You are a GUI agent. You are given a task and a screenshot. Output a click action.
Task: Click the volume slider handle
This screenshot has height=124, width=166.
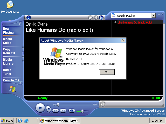[x=82, y=111]
